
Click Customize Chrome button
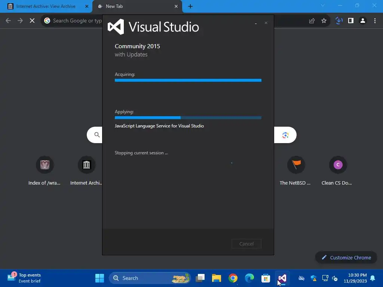[346, 257]
